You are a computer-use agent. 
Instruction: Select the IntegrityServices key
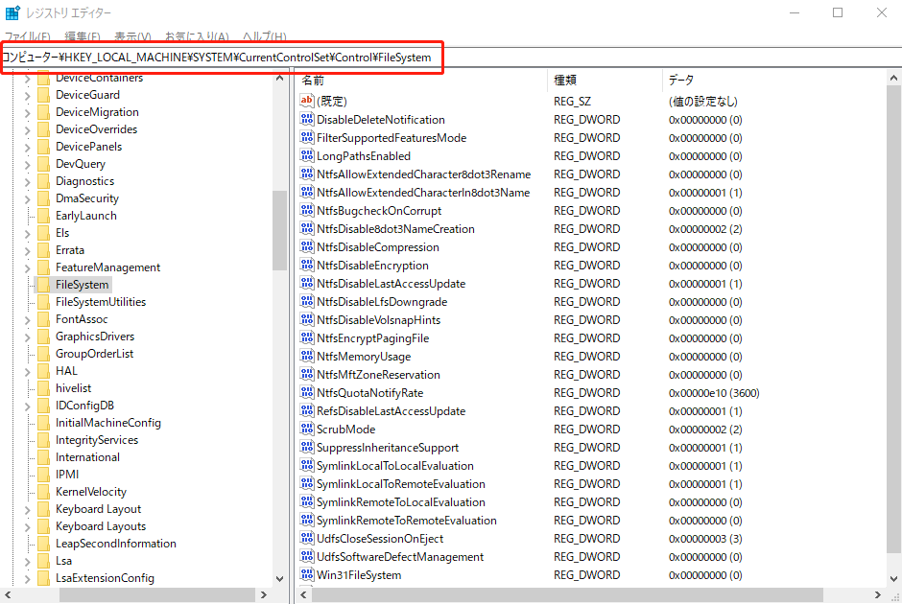click(x=97, y=440)
